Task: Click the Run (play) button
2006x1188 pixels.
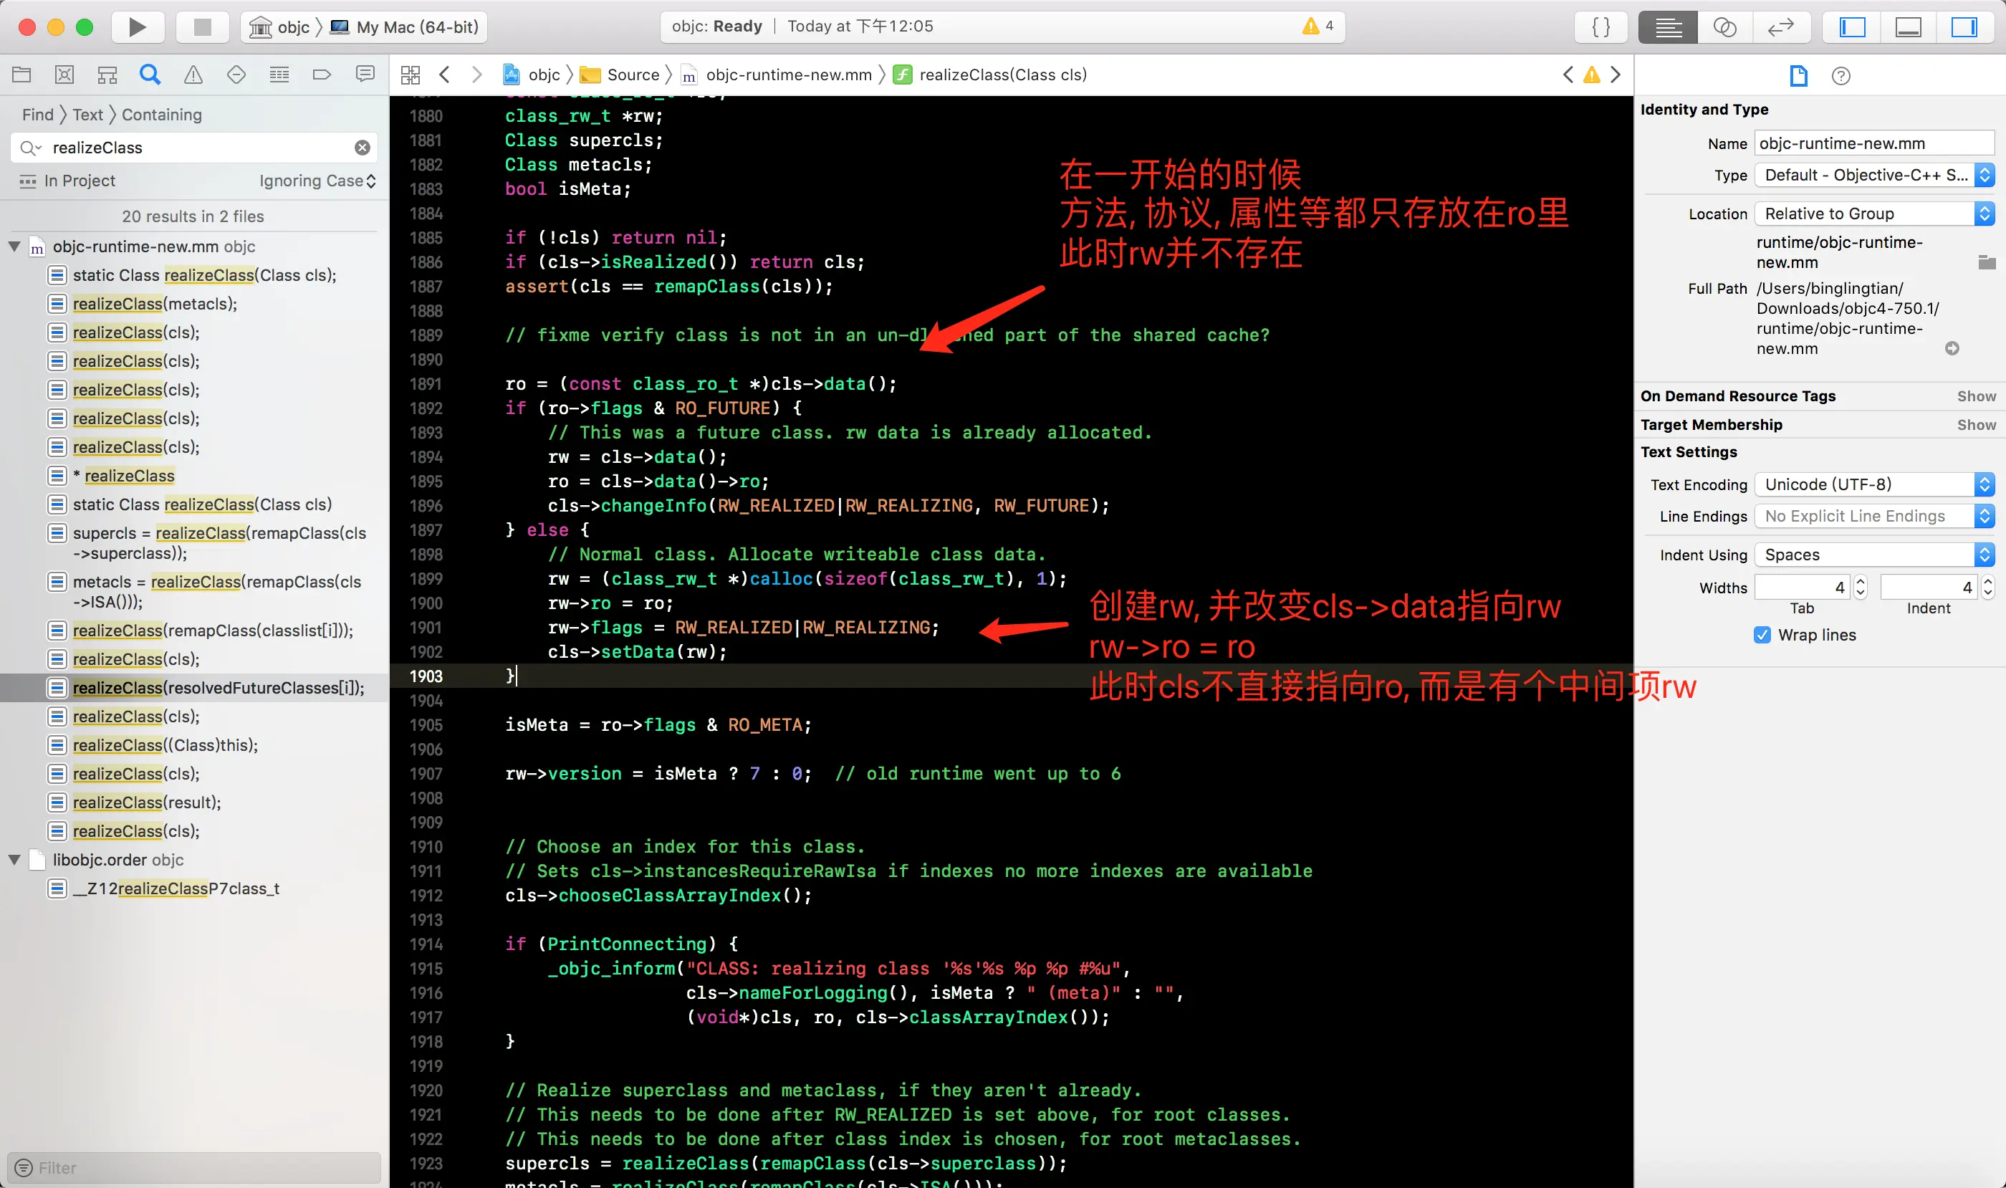Action: click(x=137, y=27)
